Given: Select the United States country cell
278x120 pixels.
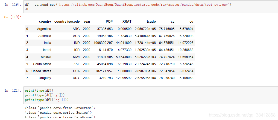Looking at the screenshot, I should click(x=41, y=71).
